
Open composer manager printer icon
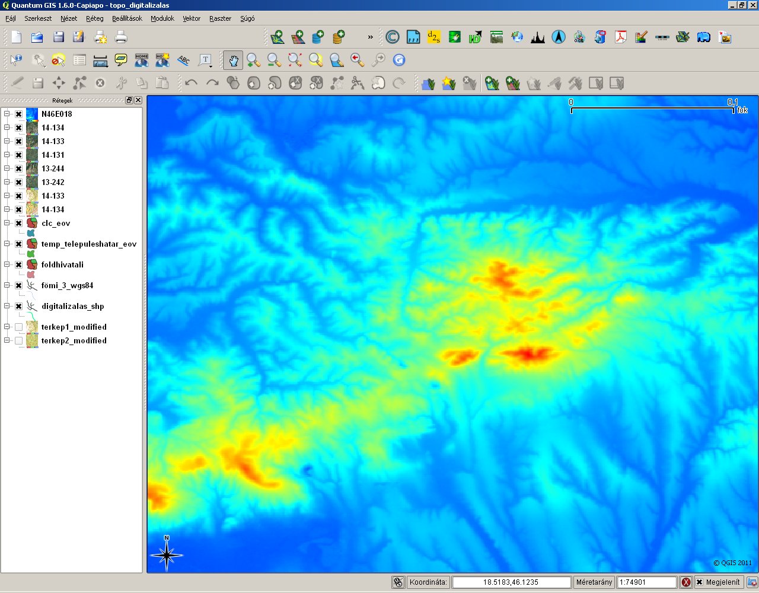tap(121, 37)
